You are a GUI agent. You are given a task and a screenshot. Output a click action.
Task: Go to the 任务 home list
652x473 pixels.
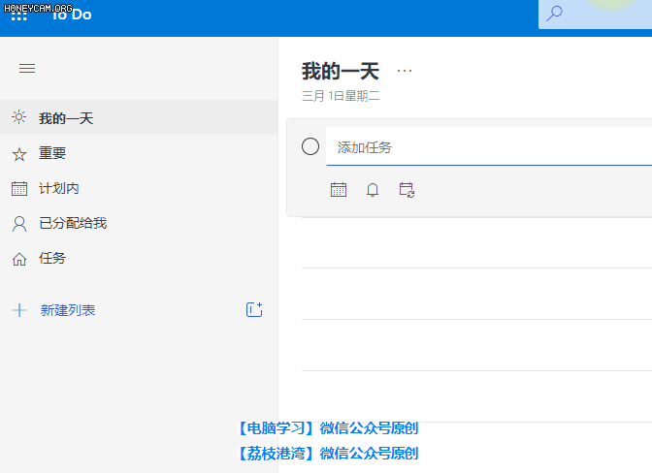(52, 258)
